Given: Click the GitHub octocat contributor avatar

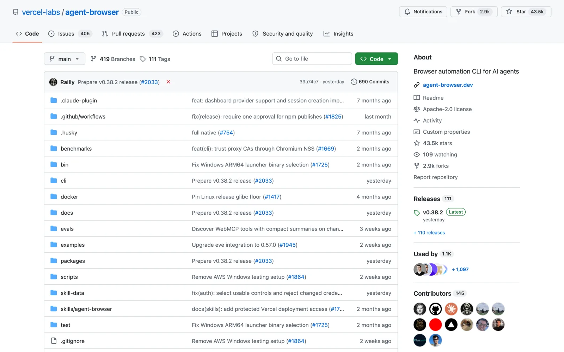Looking at the screenshot, I should pos(435,309).
